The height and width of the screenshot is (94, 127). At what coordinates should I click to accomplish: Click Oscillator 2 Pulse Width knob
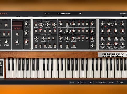point(74,31)
